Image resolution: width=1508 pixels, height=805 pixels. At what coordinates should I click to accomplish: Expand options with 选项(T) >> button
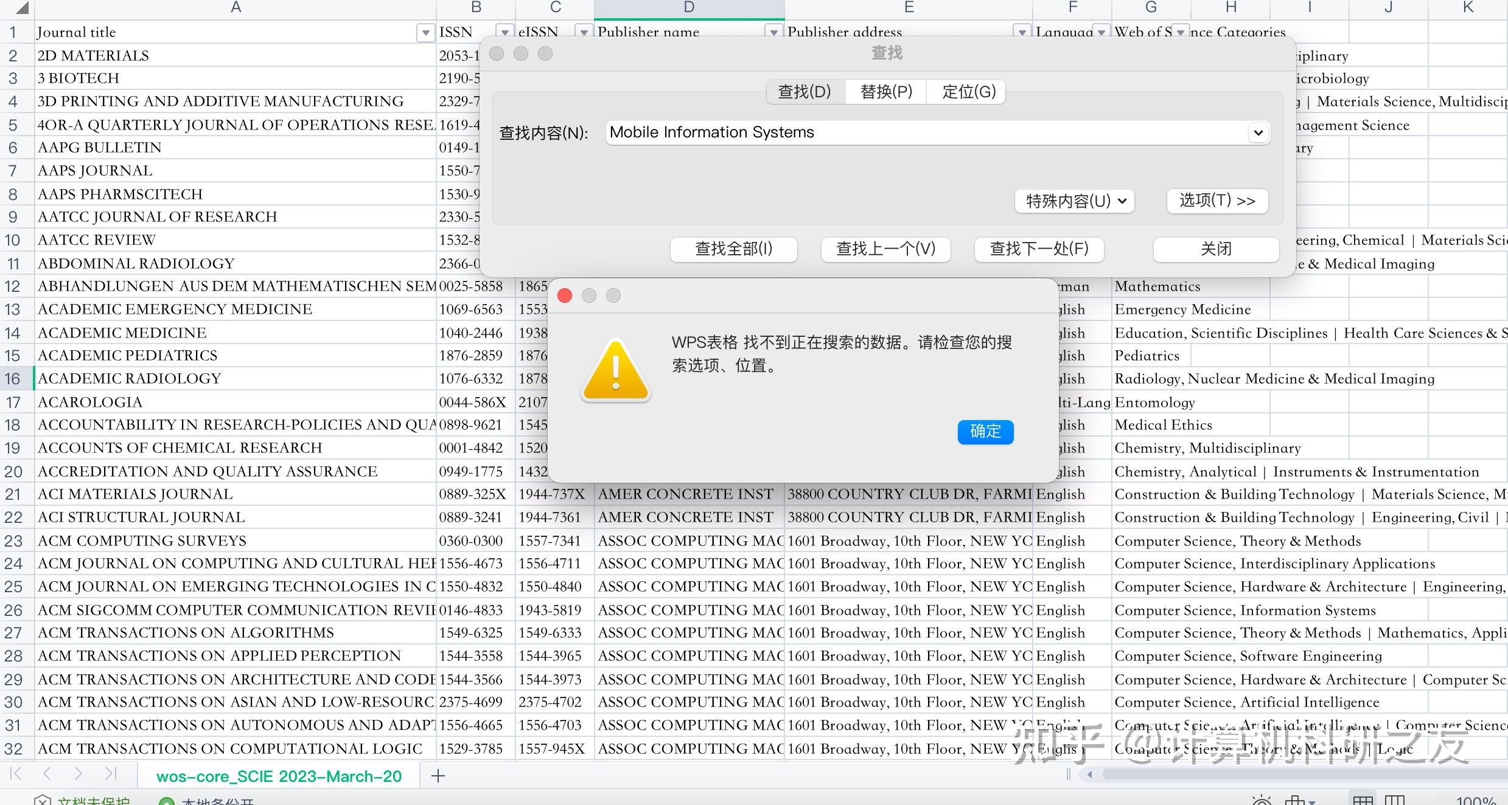(x=1217, y=201)
